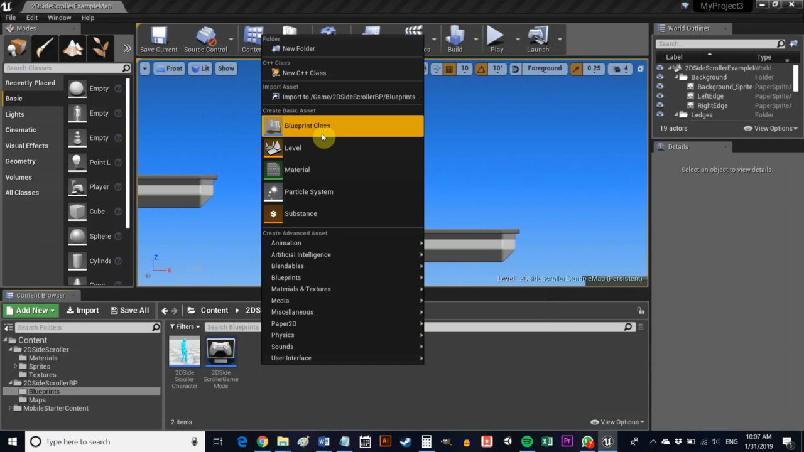Select the Material asset icon in the menu
Image resolution: width=804 pixels, height=452 pixels.
(273, 169)
